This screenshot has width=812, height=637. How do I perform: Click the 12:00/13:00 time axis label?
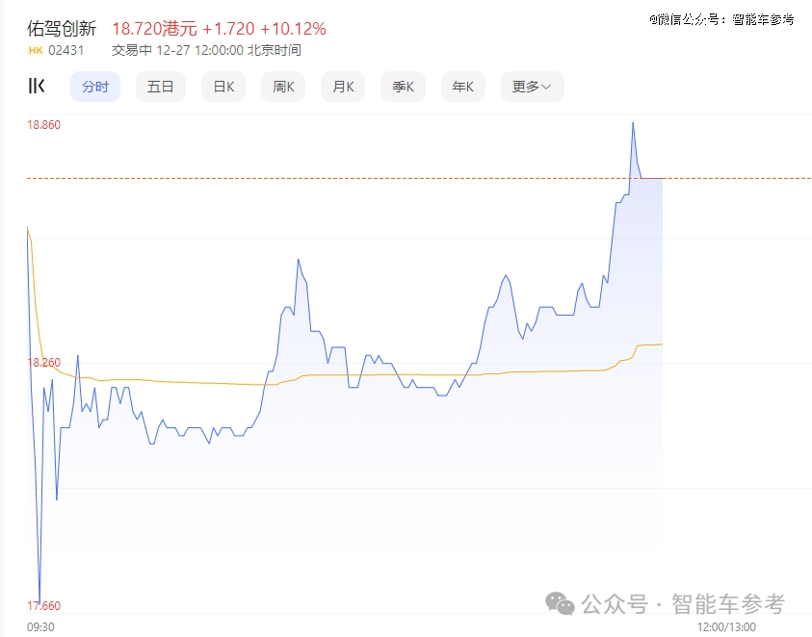tap(726, 626)
